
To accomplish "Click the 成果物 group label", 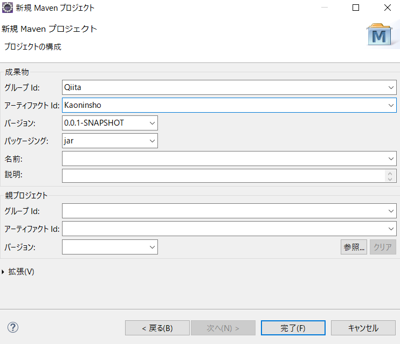I will pyautogui.click(x=17, y=72).
